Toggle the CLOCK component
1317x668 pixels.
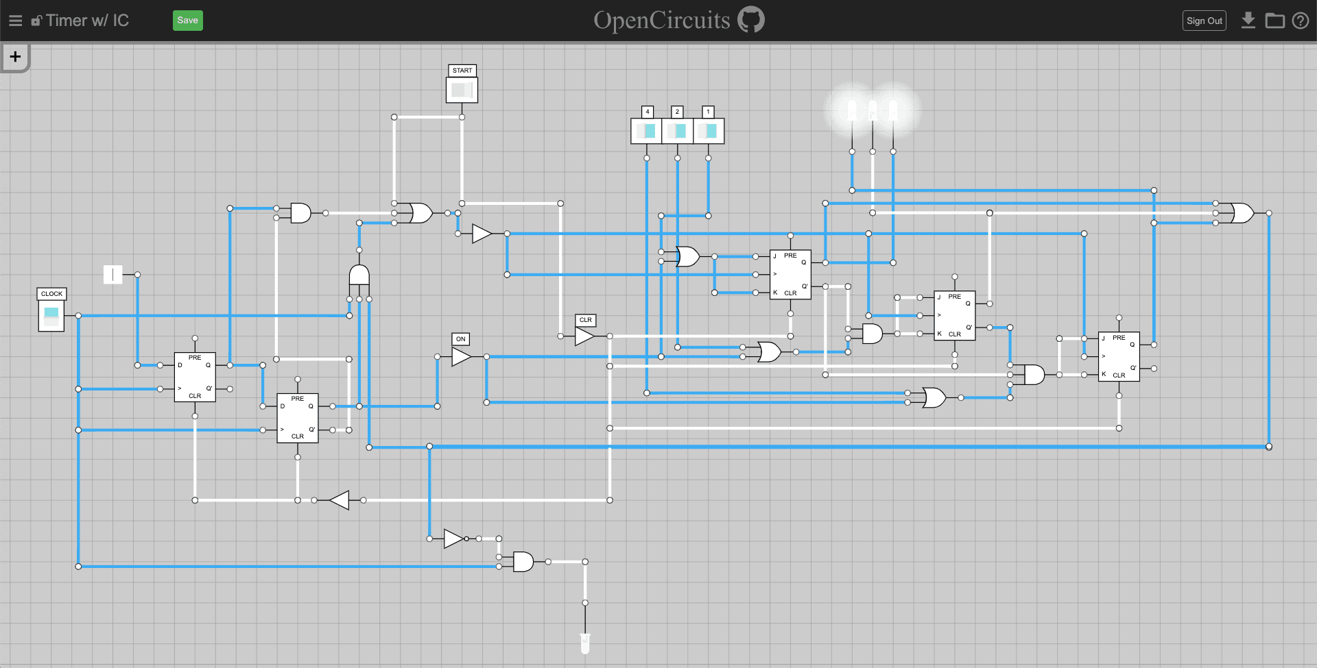[51, 316]
